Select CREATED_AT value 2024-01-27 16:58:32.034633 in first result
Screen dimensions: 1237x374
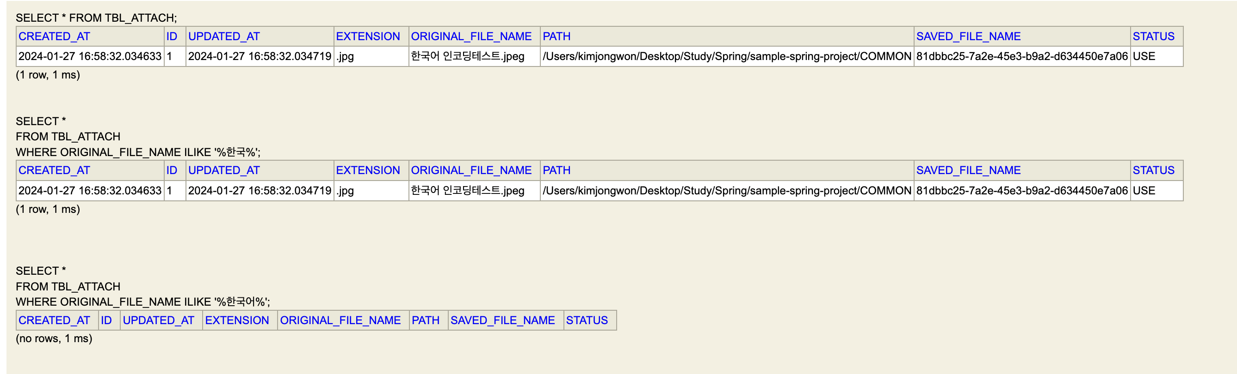pos(90,56)
